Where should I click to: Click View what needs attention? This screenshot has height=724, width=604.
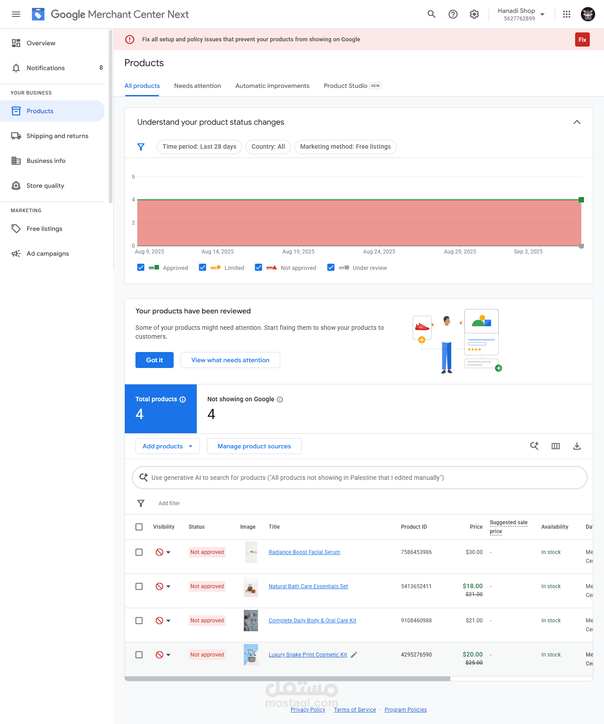(x=230, y=360)
